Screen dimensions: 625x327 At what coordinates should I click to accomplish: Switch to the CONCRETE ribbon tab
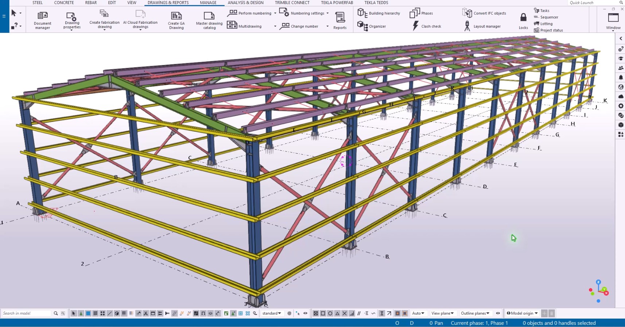pyautogui.click(x=64, y=3)
